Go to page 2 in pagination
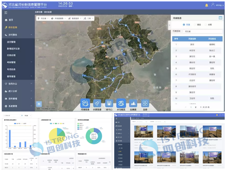The width and height of the screenshot is (227, 170). point(195,107)
